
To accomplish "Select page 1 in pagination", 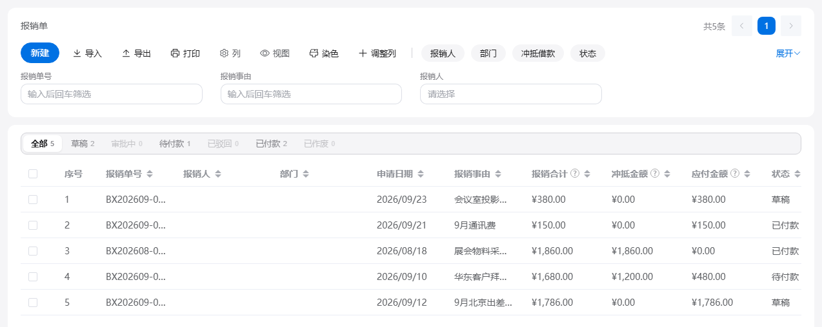I will (767, 26).
